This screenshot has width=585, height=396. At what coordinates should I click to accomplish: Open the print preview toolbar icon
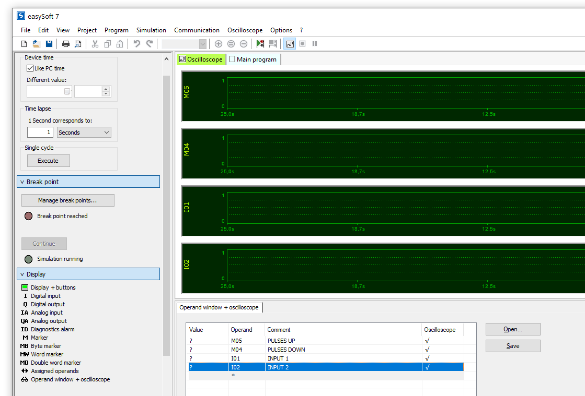(x=78, y=44)
